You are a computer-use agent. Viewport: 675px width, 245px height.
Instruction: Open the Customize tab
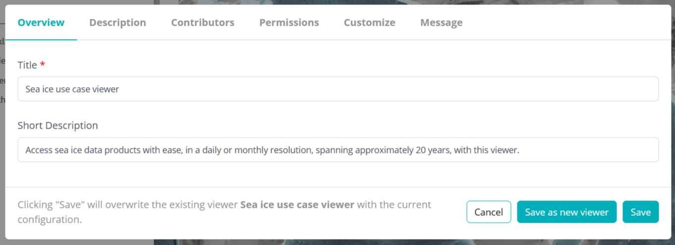(369, 23)
